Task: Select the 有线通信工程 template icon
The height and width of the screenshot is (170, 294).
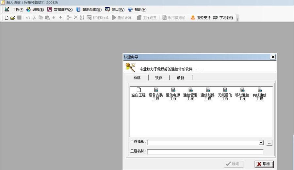Action: click(259, 94)
